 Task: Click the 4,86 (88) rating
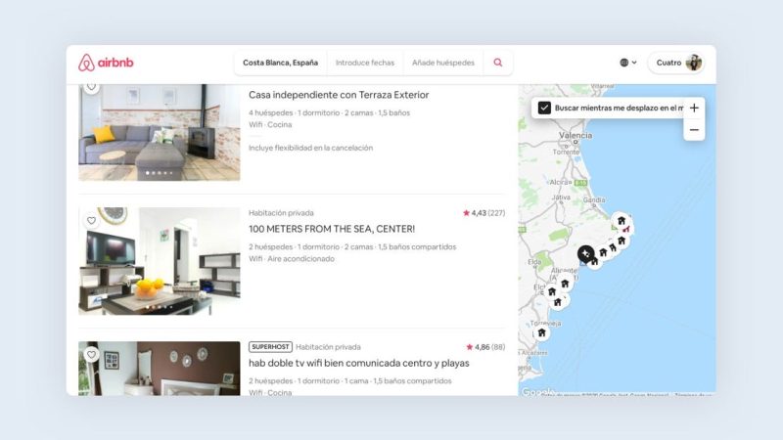[485, 347]
